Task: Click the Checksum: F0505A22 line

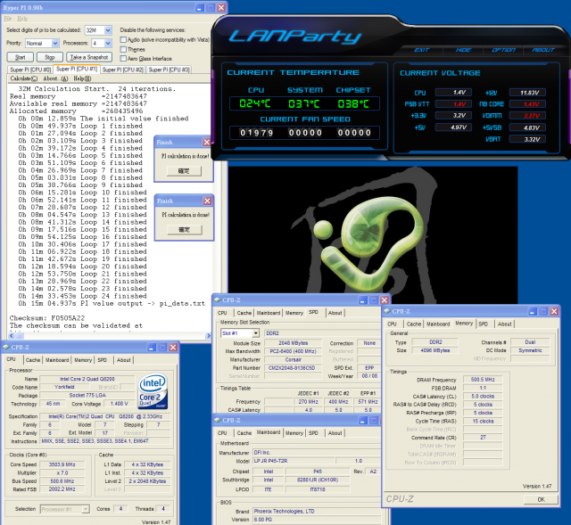Action: [47, 318]
